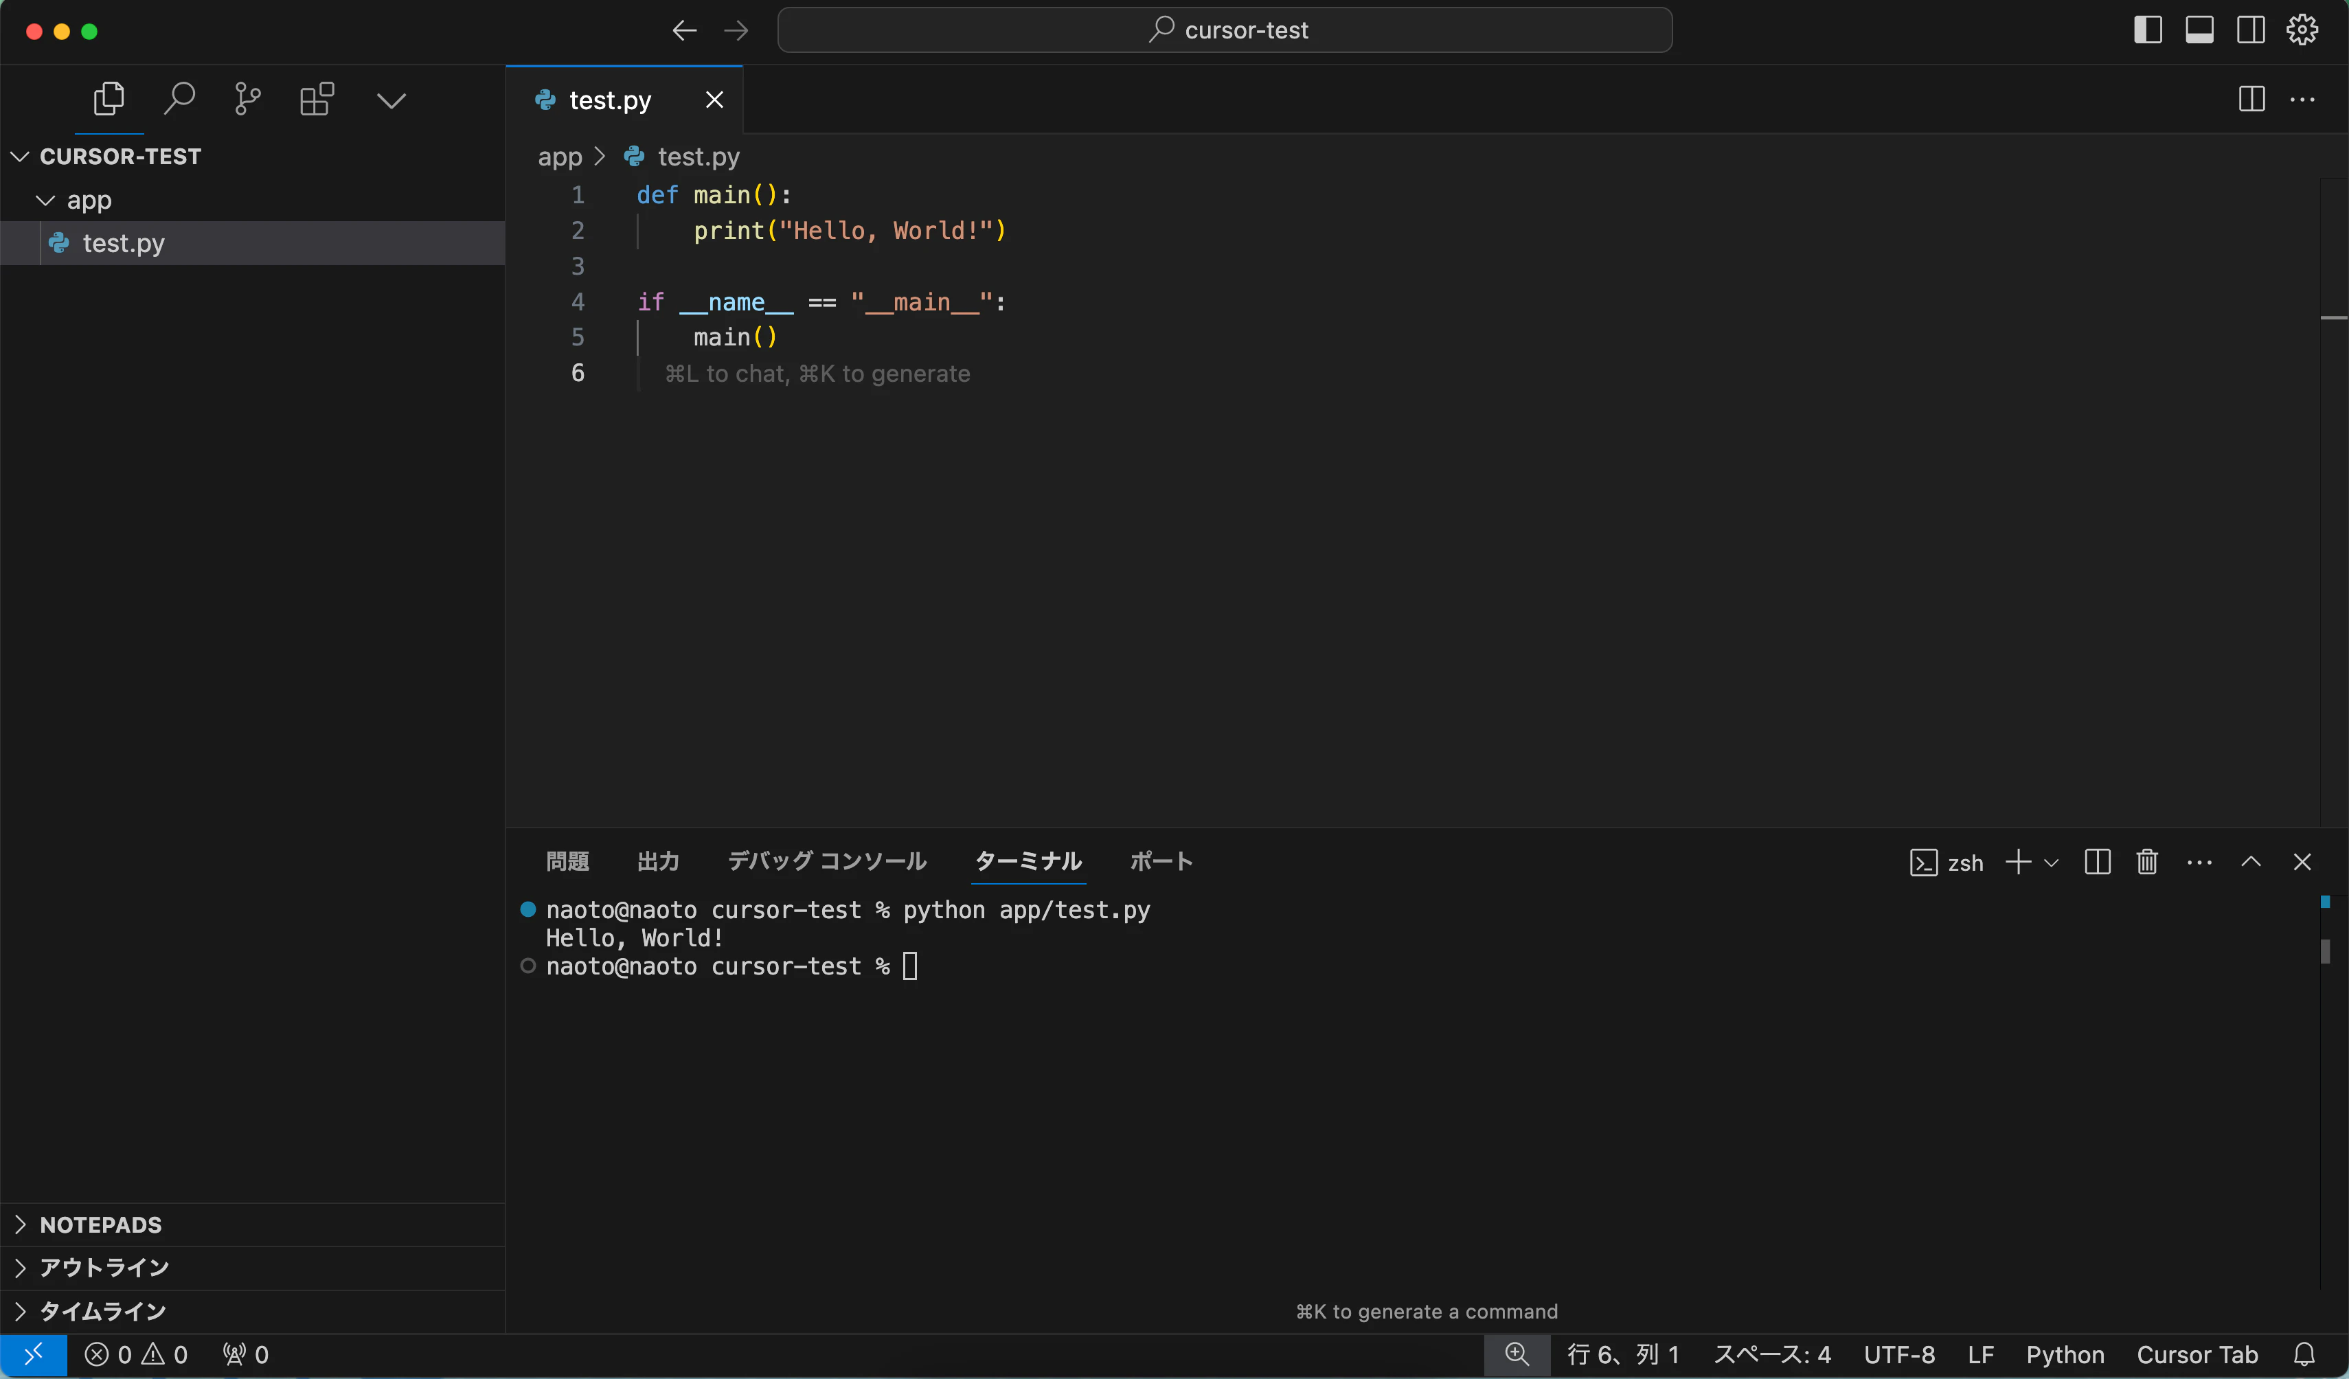Switch to the 出力 panel tab
Screen dimensions: 2349x1379
pos(658,861)
